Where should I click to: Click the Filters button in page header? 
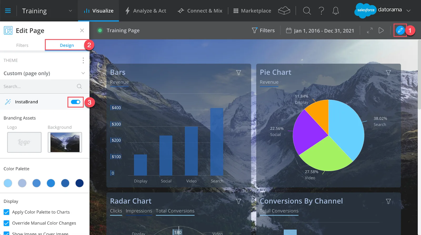[x=263, y=30]
